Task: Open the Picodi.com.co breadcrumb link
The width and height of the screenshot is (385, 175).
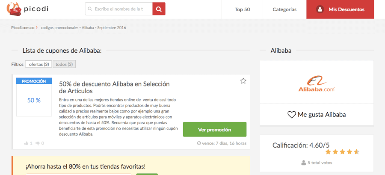Action: click(23, 28)
